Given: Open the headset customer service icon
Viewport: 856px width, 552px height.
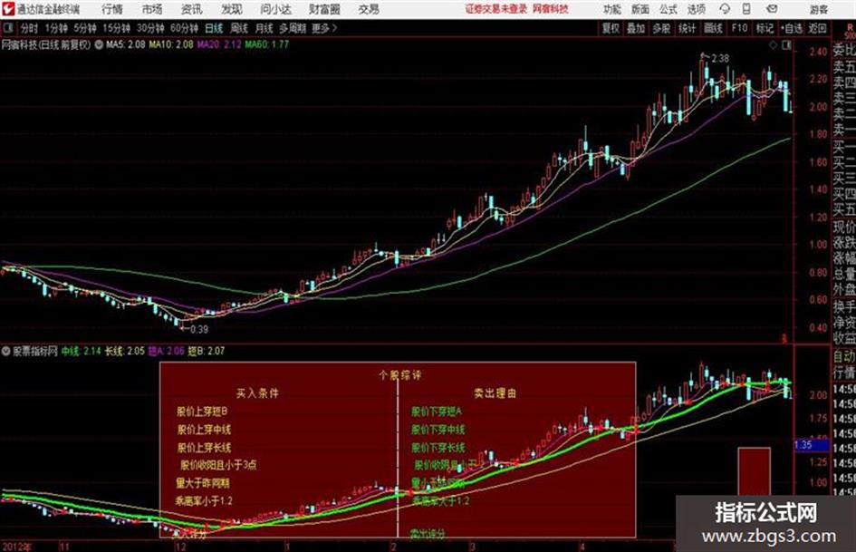Looking at the screenshot, I should [x=725, y=9].
